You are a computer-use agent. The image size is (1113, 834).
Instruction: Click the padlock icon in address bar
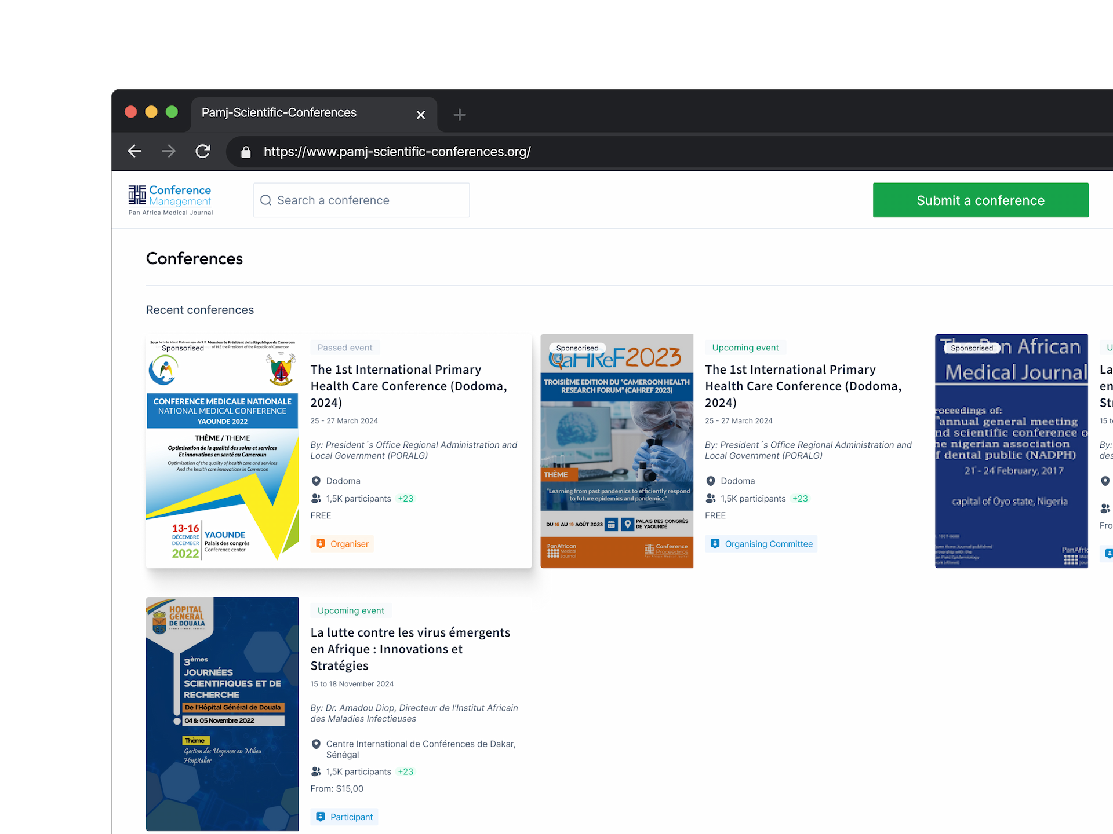[x=246, y=152]
